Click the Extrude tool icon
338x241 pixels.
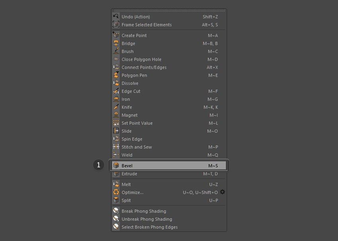(x=116, y=174)
